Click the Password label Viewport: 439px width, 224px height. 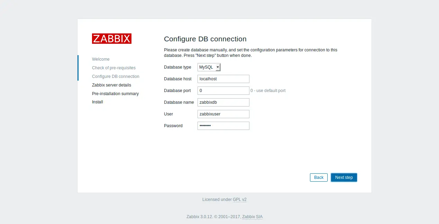point(173,126)
